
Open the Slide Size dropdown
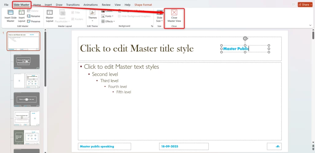159,16
